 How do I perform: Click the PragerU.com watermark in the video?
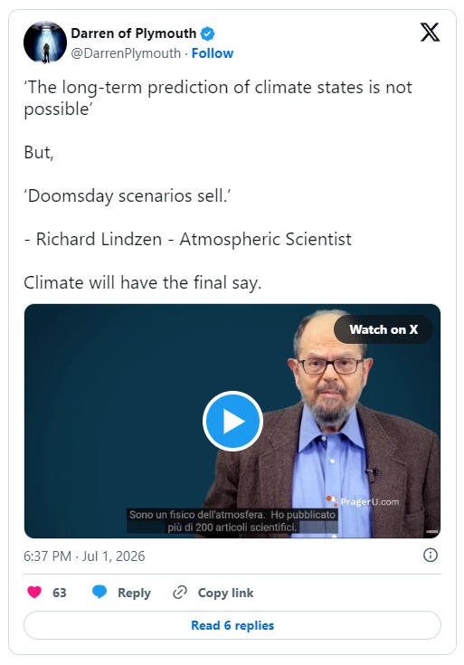(363, 501)
